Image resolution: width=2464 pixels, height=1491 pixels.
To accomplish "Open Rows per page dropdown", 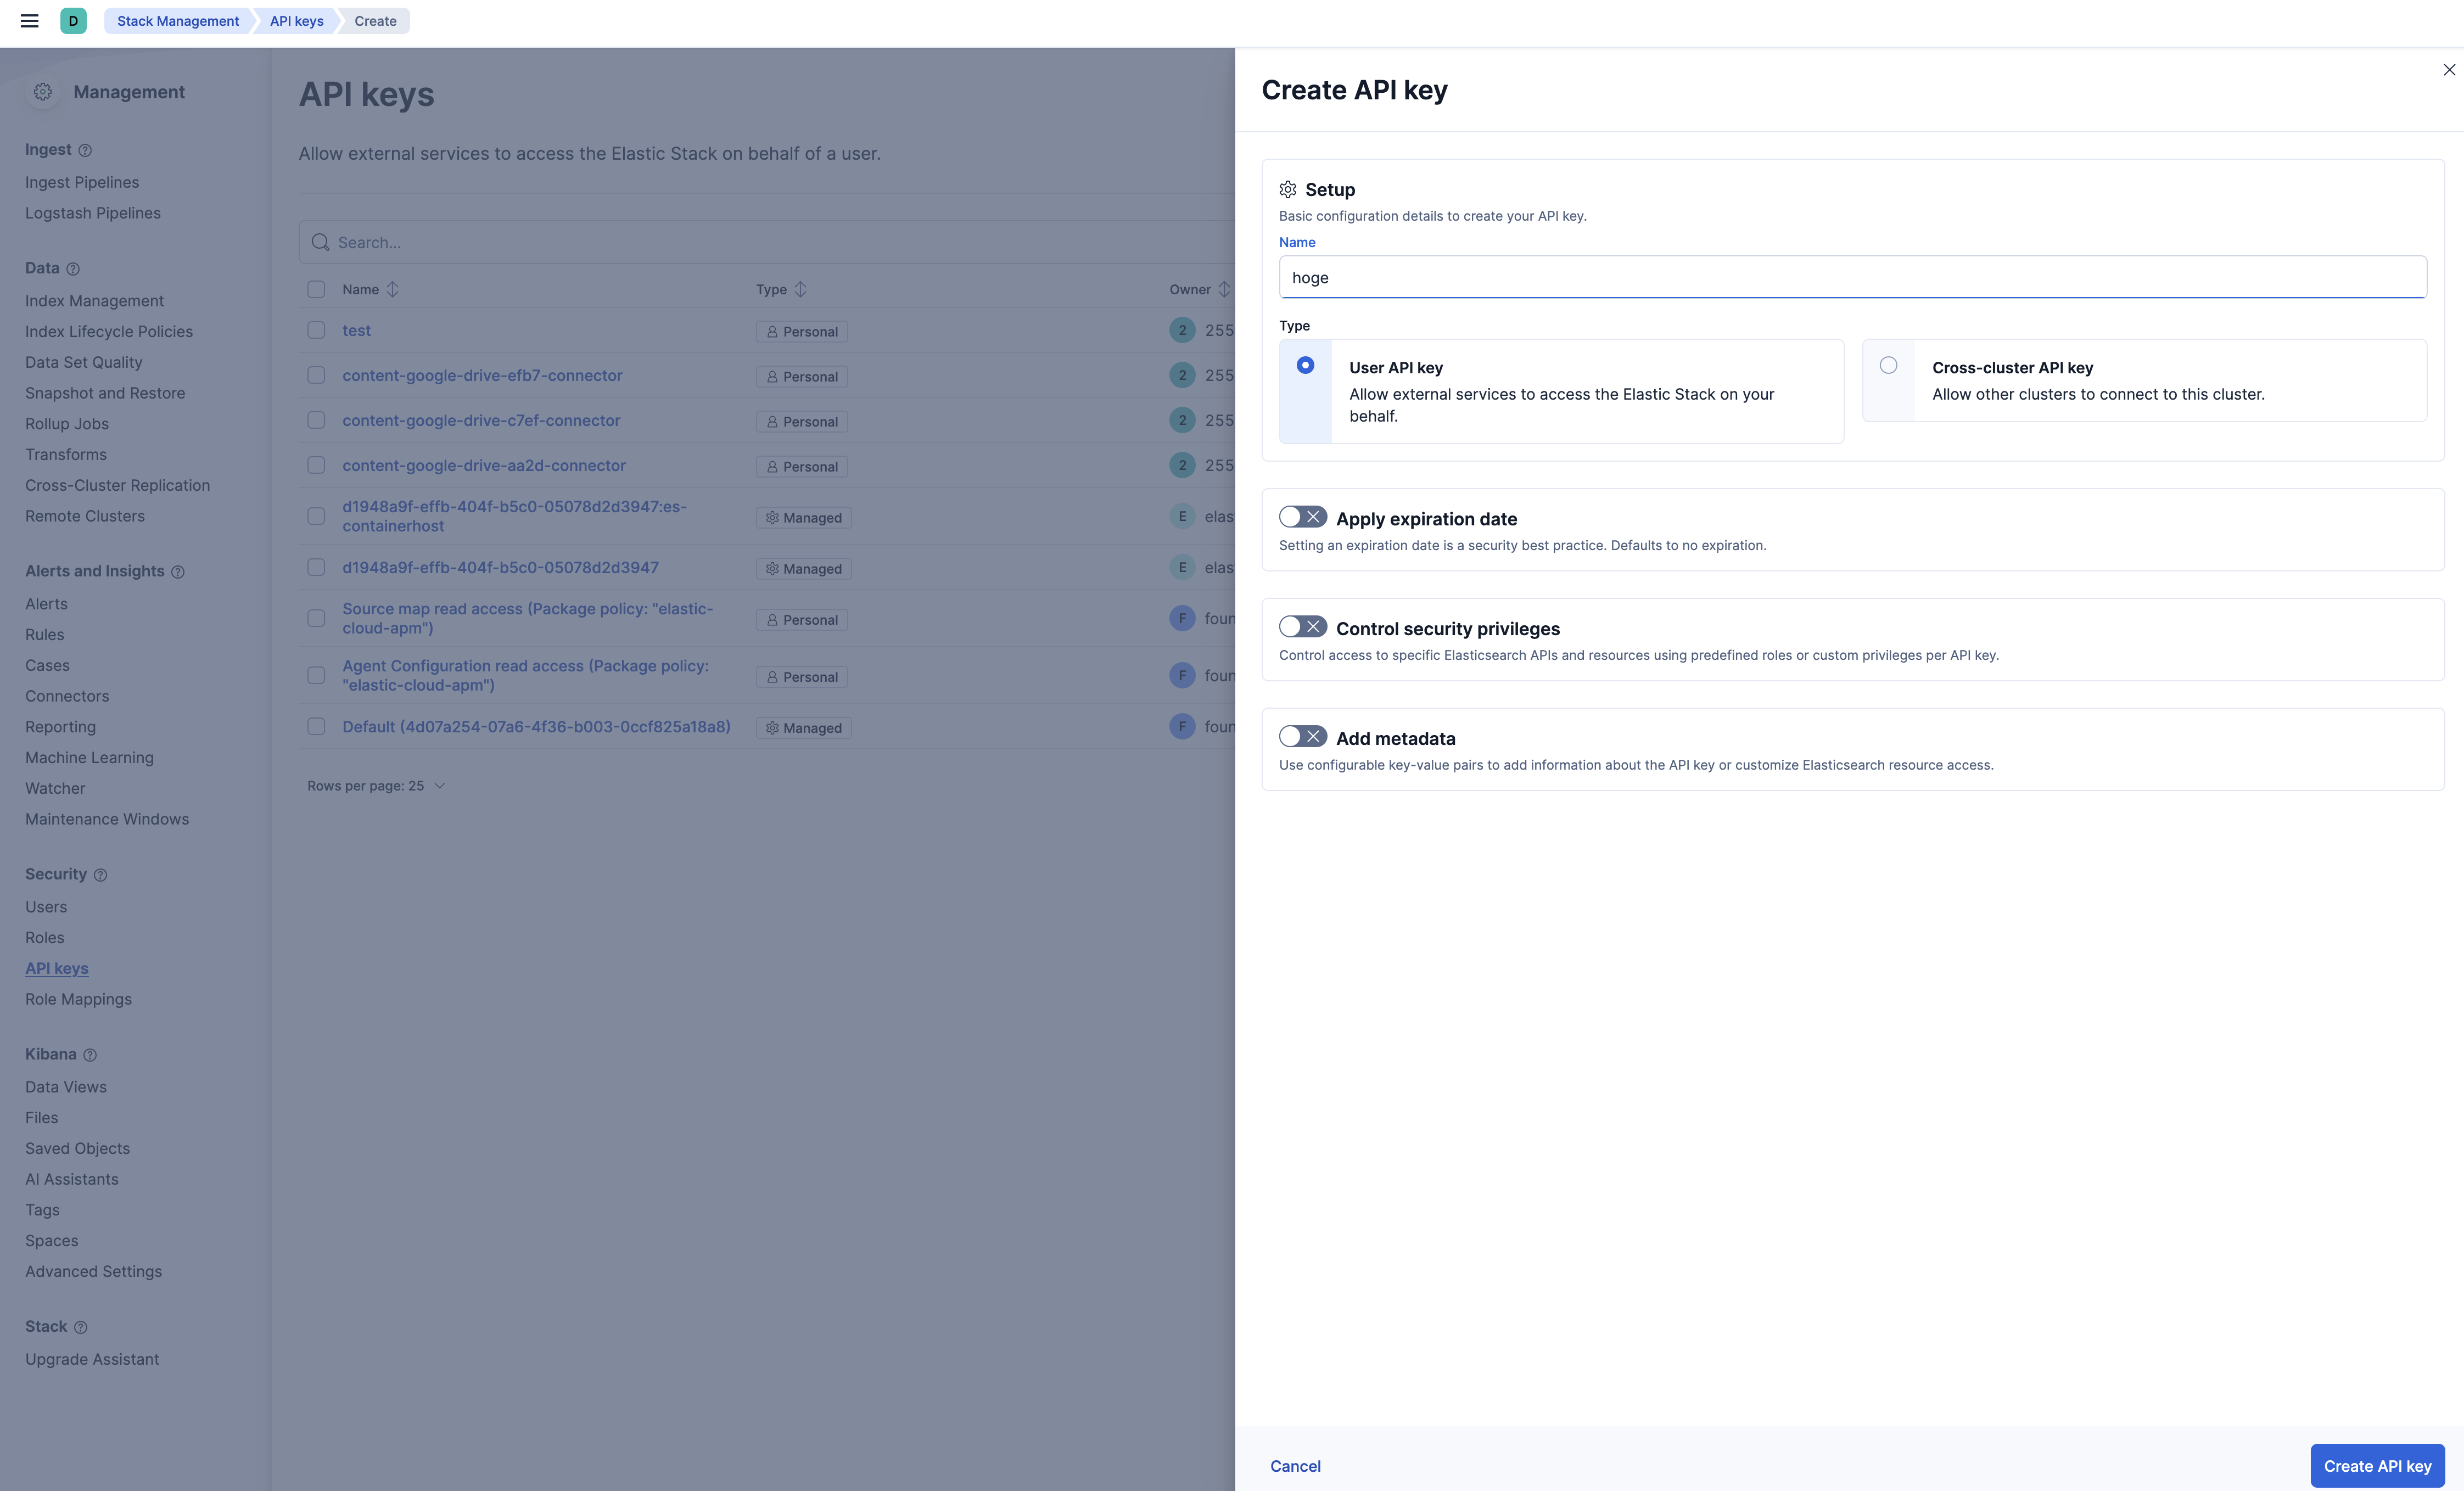I will tap(376, 786).
